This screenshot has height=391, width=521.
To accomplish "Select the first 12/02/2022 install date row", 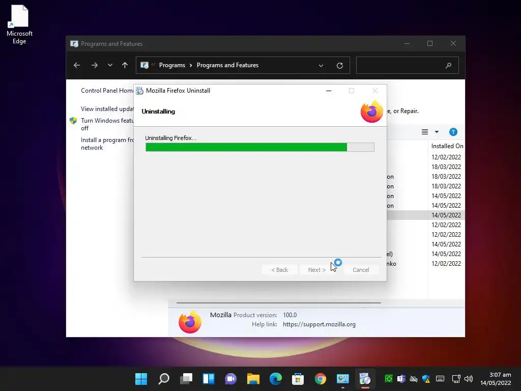I will [x=446, y=157].
